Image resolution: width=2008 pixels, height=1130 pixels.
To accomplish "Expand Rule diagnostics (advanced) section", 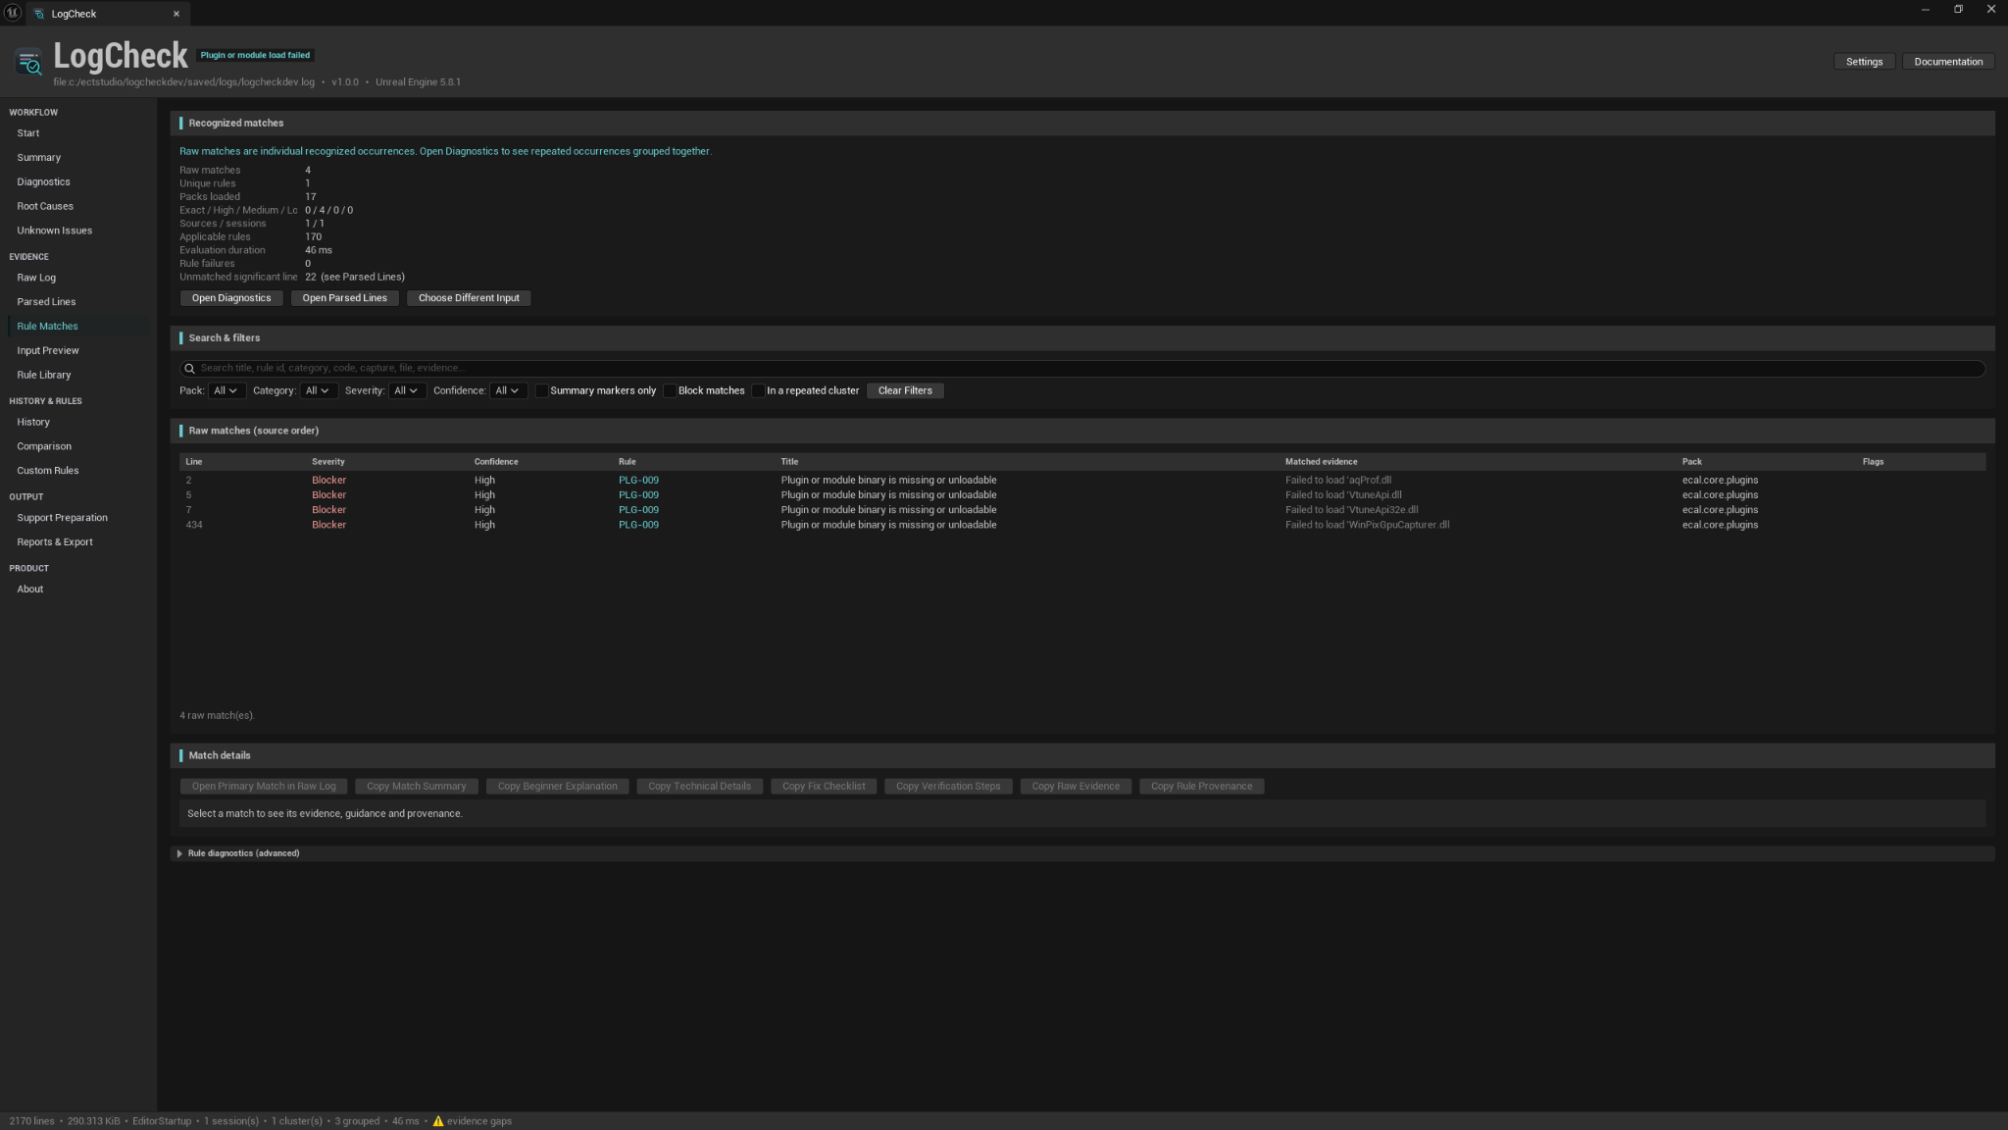I will 179,853.
